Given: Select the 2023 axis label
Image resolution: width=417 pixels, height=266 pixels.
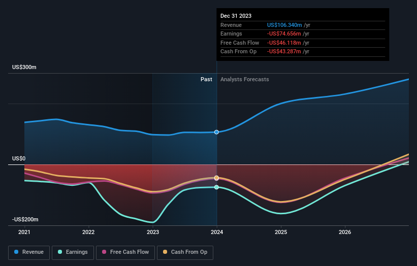Looking at the screenshot, I should pos(153,232).
